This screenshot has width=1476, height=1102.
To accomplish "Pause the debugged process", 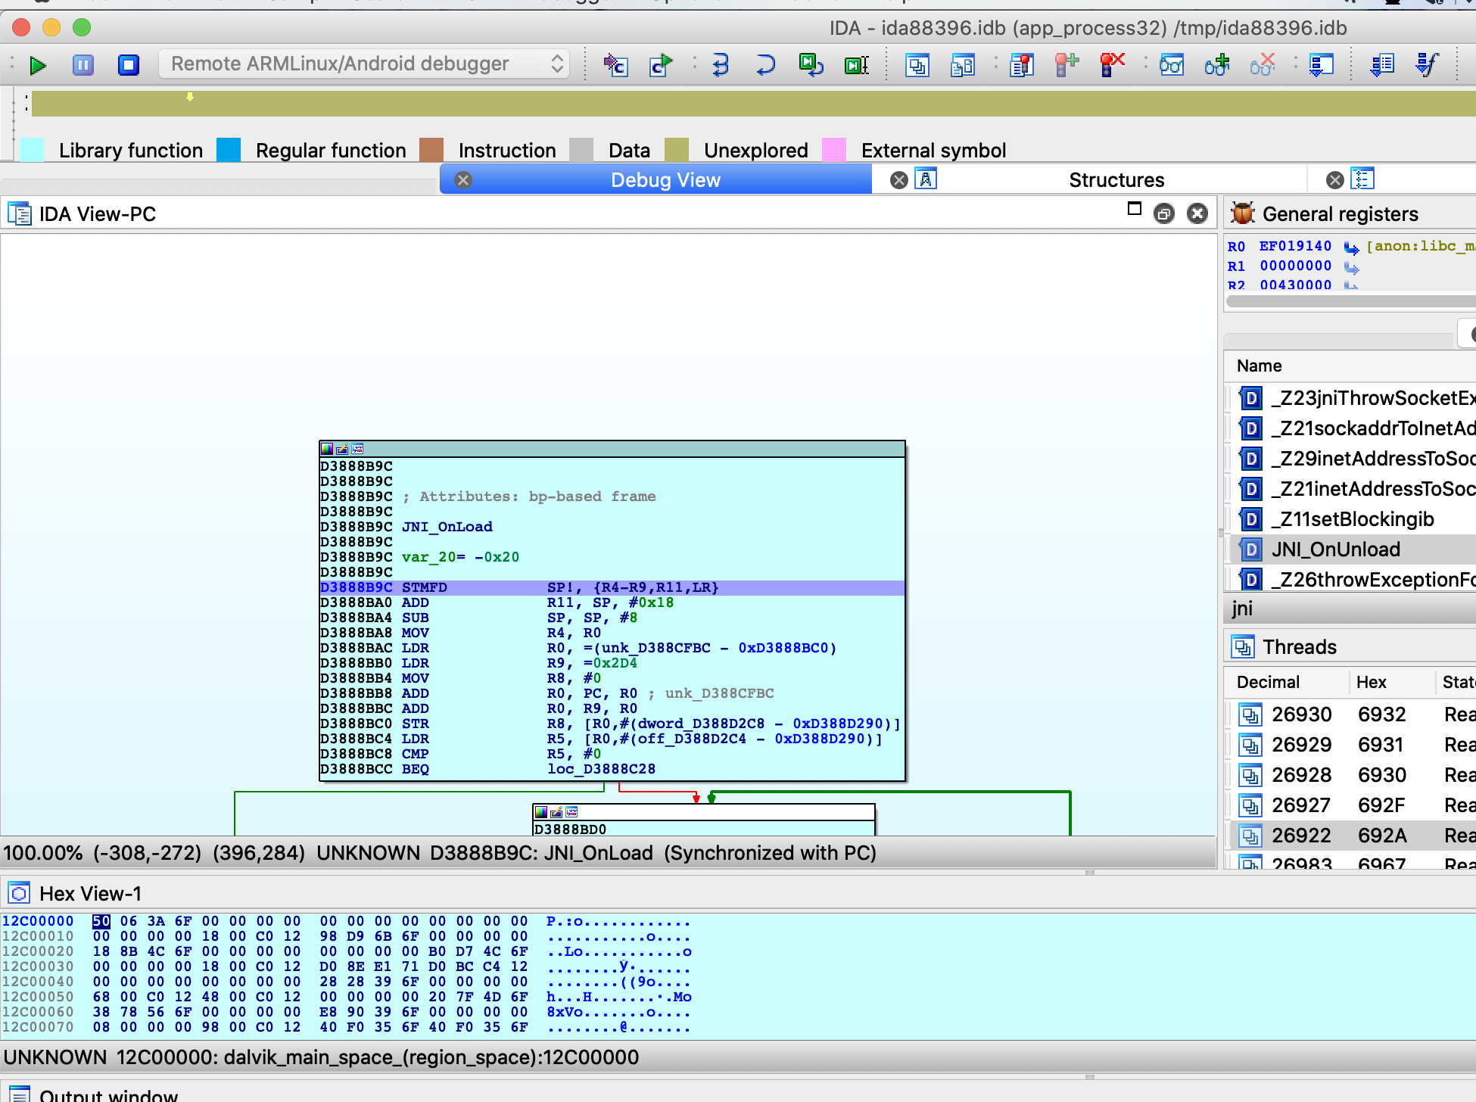I will (x=83, y=65).
